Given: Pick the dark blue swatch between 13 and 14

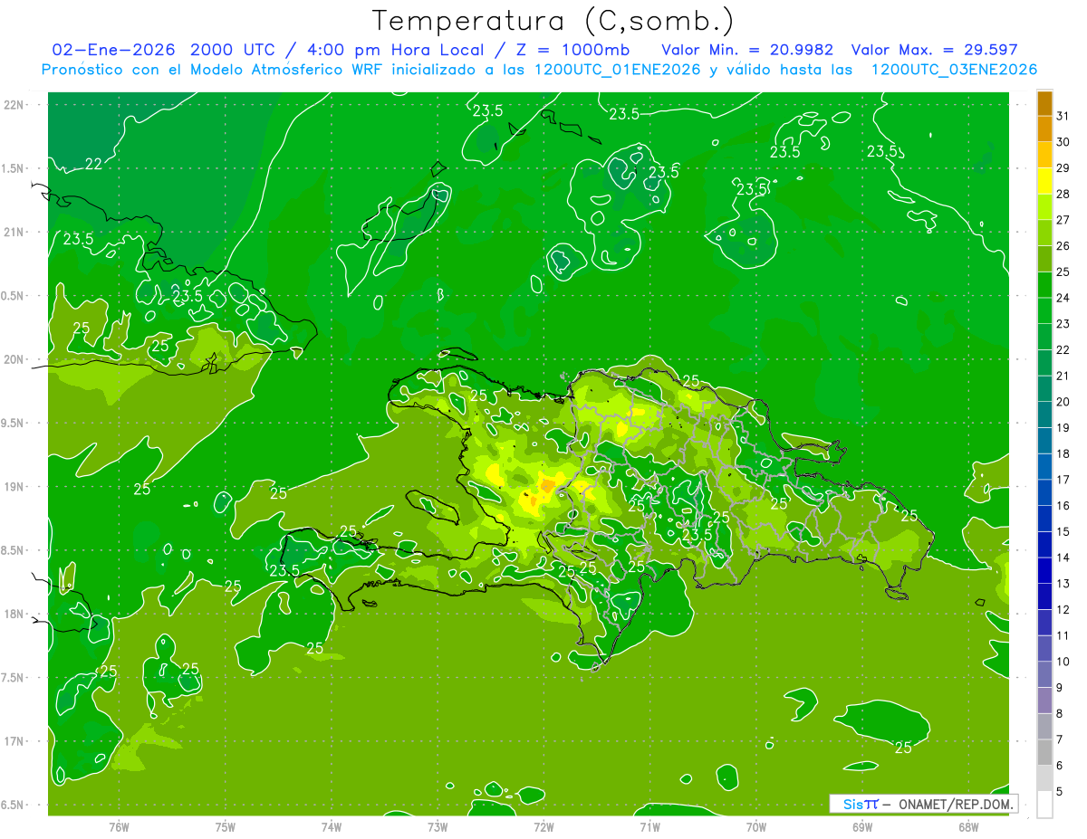Looking at the screenshot, I should point(1045,570).
